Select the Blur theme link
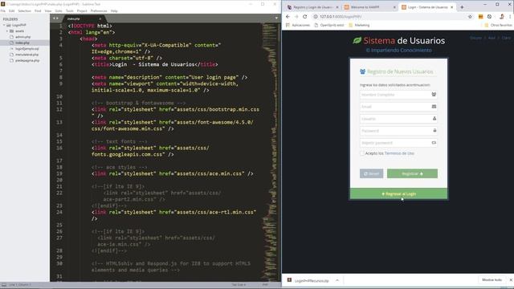 click(492, 38)
